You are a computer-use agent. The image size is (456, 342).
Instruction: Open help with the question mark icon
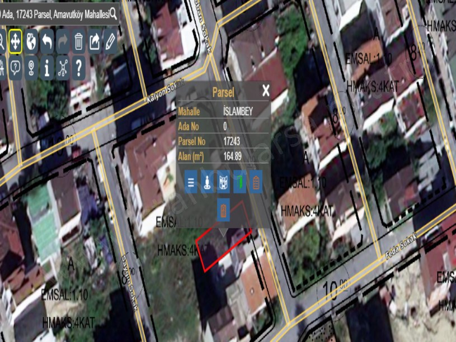(x=79, y=68)
